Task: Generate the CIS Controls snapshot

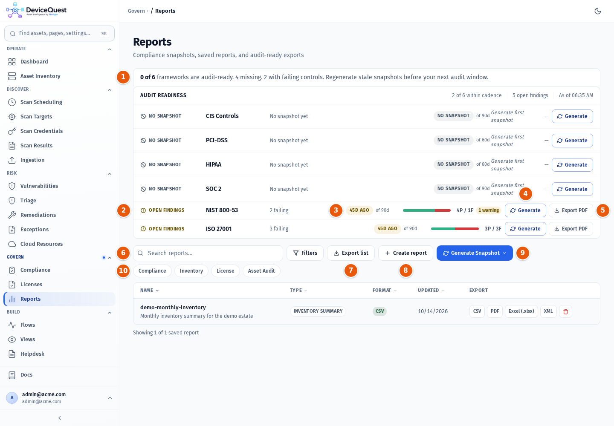Action: click(x=572, y=116)
